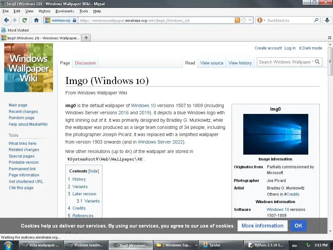
Task: Open Main page in sidebar
Action: [18, 105]
